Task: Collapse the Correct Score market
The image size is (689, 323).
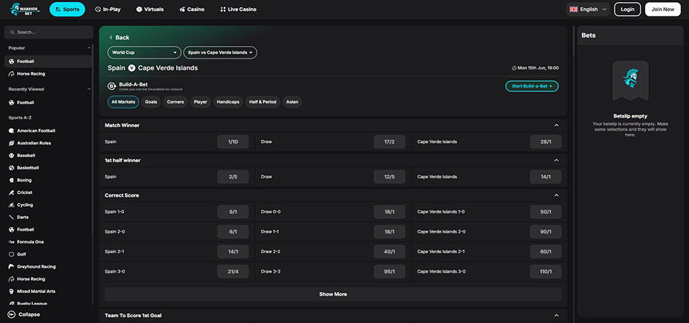Action: coord(556,195)
